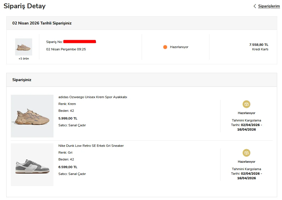Open the adidas Ozweego Unisex Krem product title
Image resolution: width=282 pixels, height=200 pixels.
pyautogui.click(x=92, y=97)
